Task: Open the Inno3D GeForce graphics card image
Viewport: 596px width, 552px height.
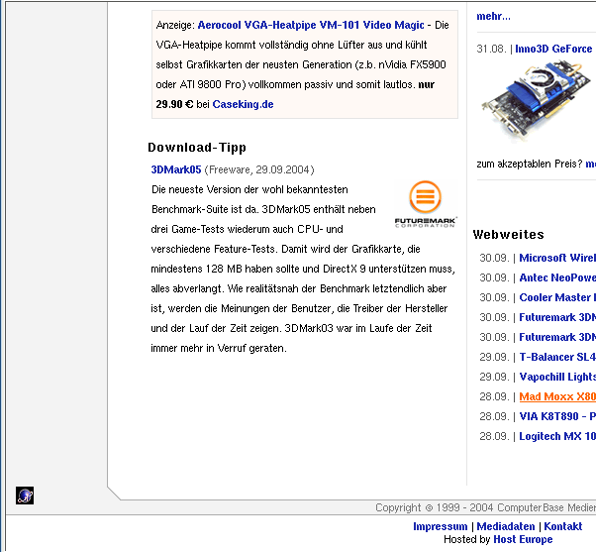Action: [536, 101]
